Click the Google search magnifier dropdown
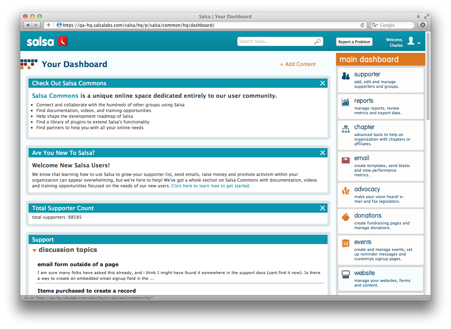This screenshot has width=451, height=329. tap(375, 25)
